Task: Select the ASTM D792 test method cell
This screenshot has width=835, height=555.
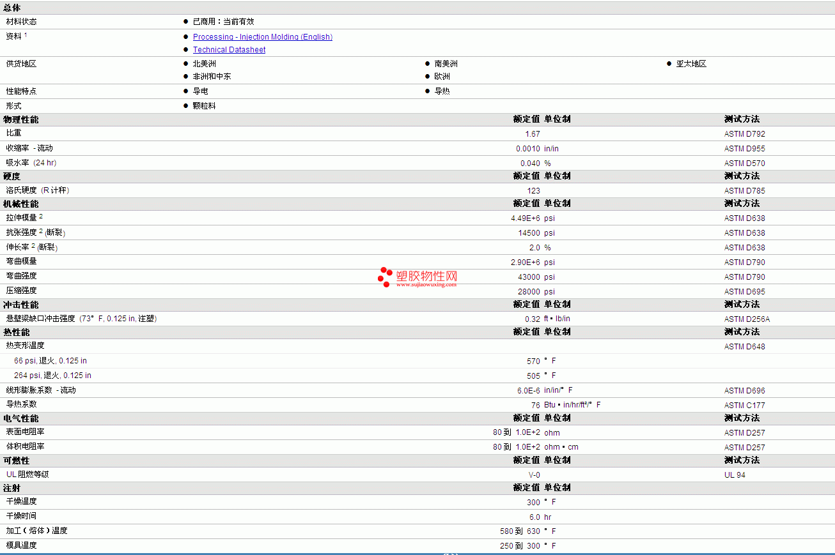Action: [x=745, y=134]
